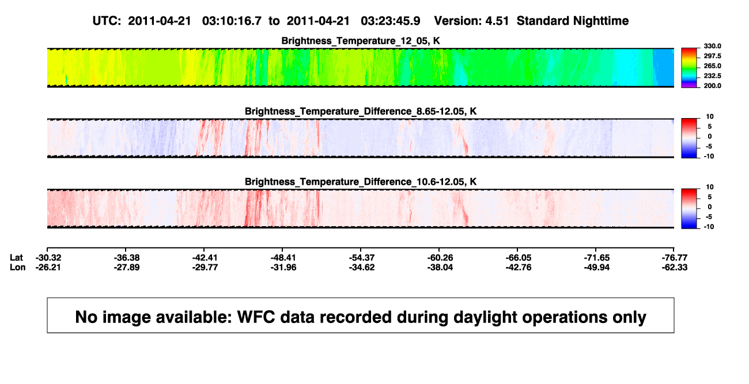Click the longitude value -42.76

[517, 267]
